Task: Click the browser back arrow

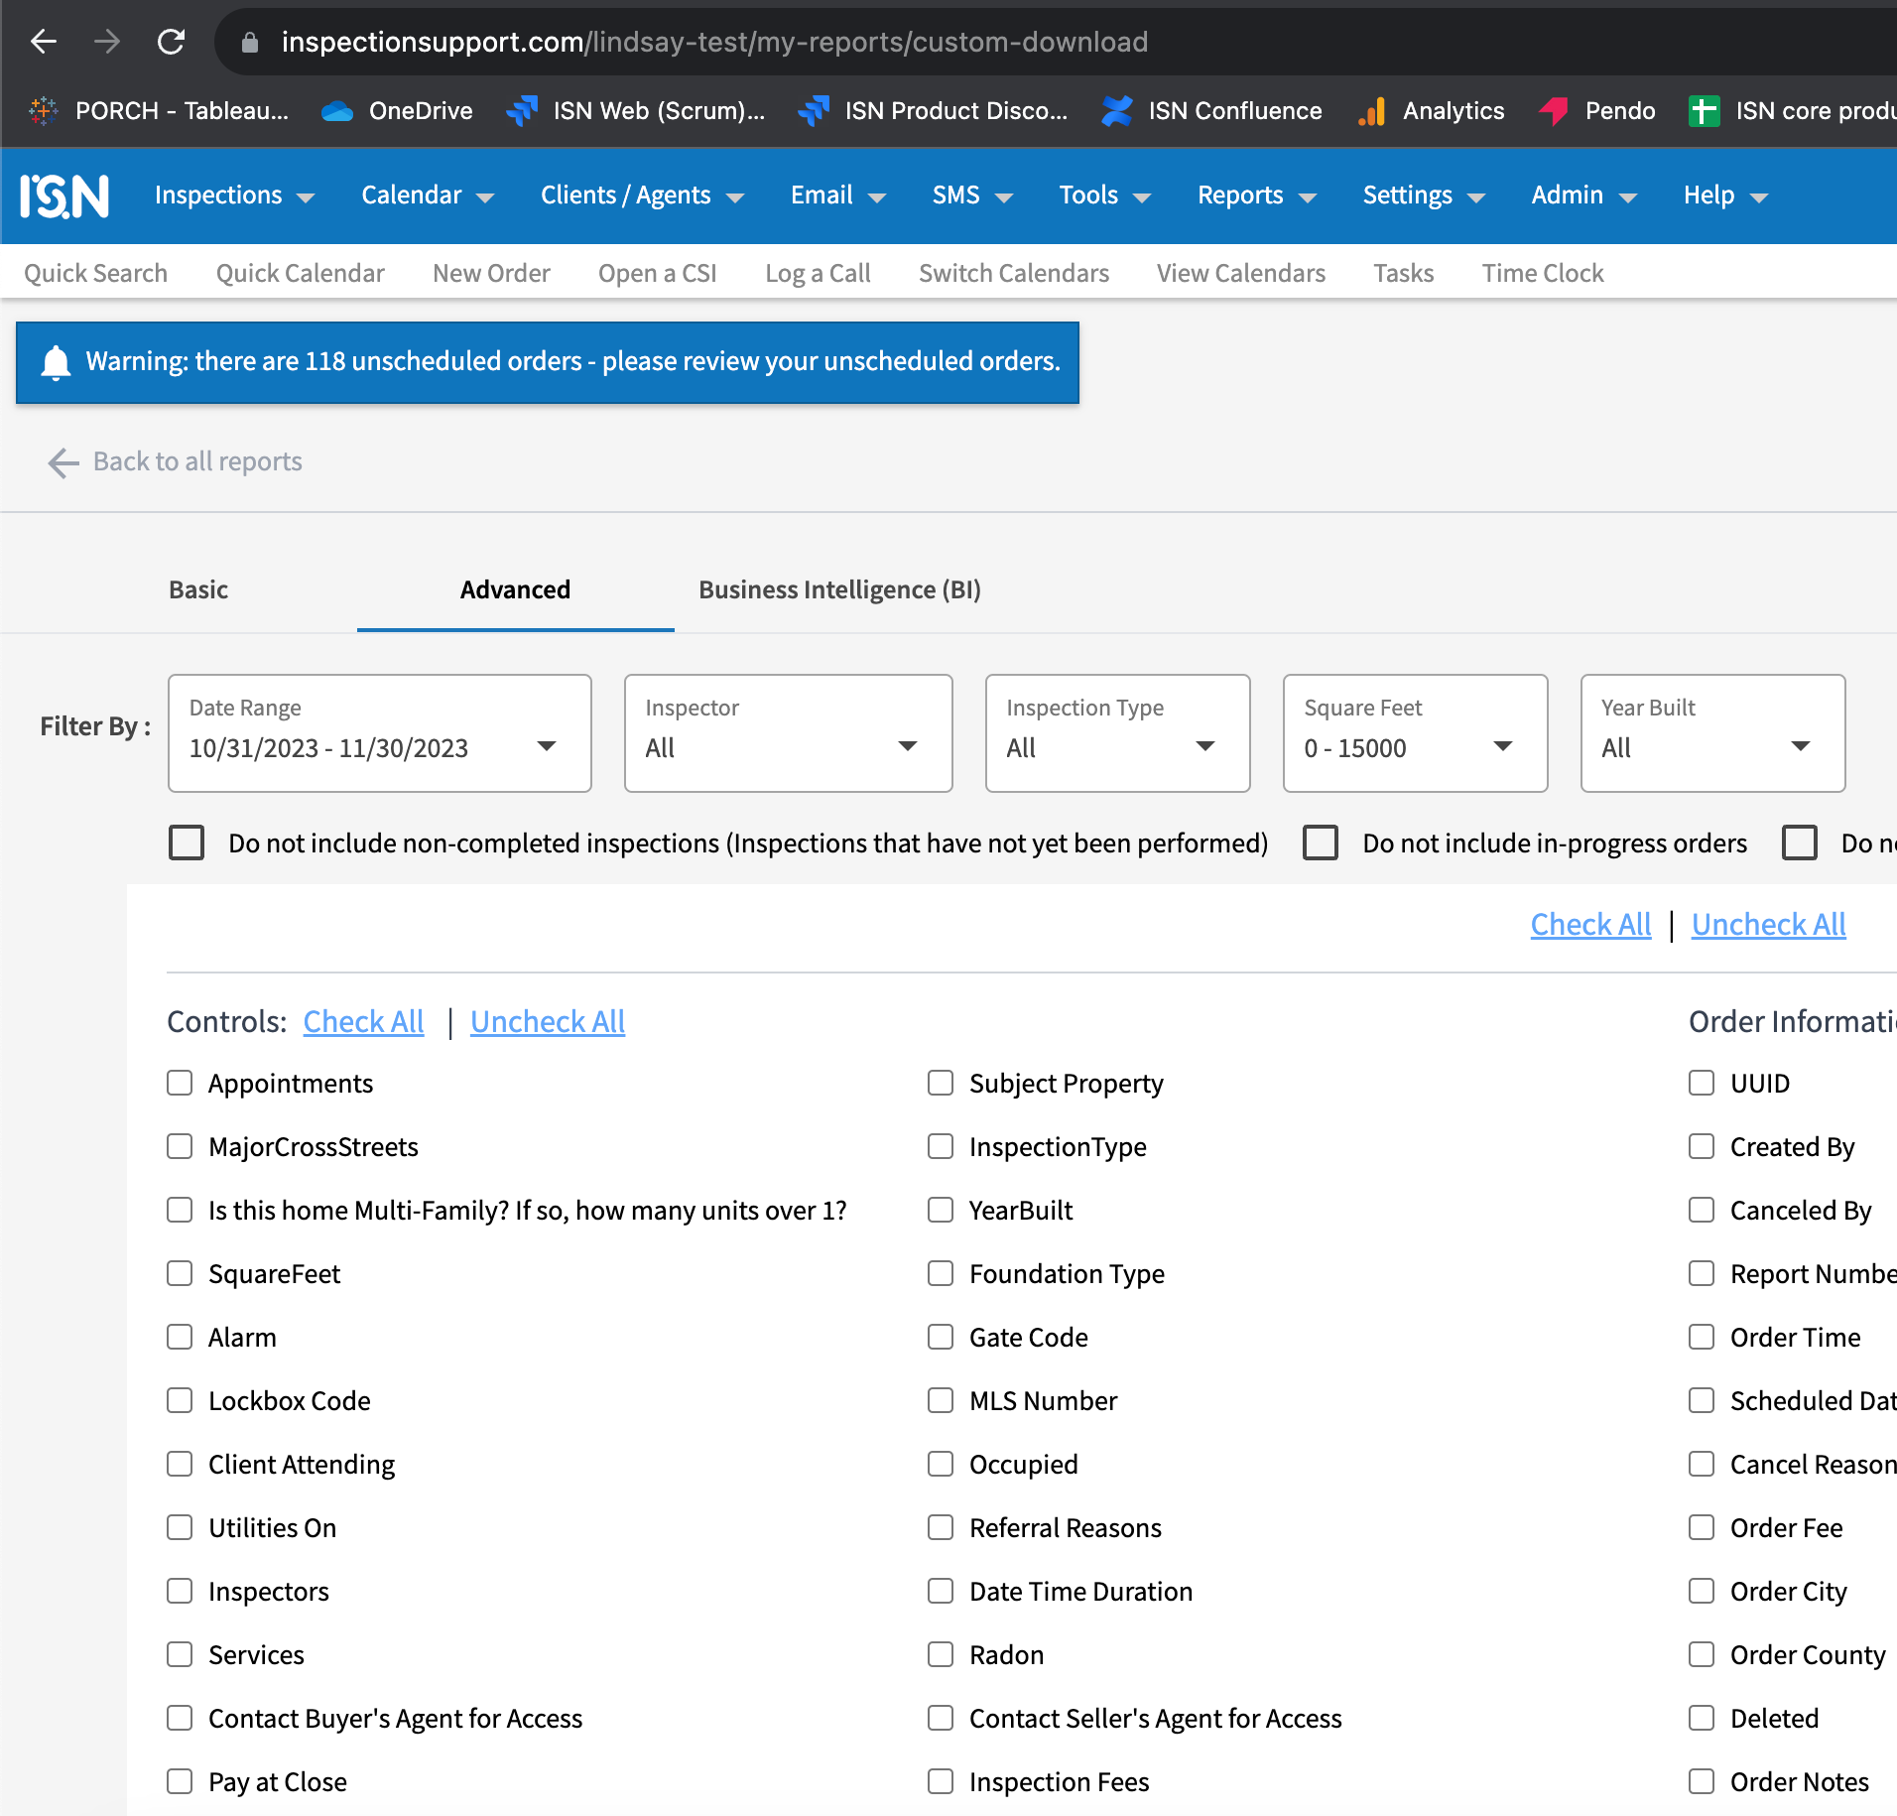Action: tap(44, 42)
